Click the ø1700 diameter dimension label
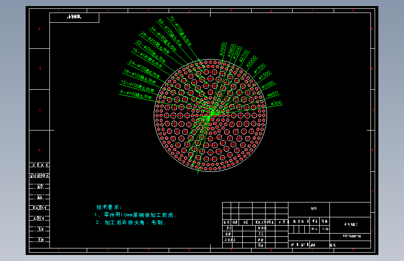The height and width of the screenshot is (261, 404). [260, 68]
